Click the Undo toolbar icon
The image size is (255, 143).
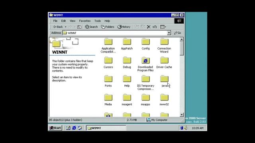(x=155, y=27)
